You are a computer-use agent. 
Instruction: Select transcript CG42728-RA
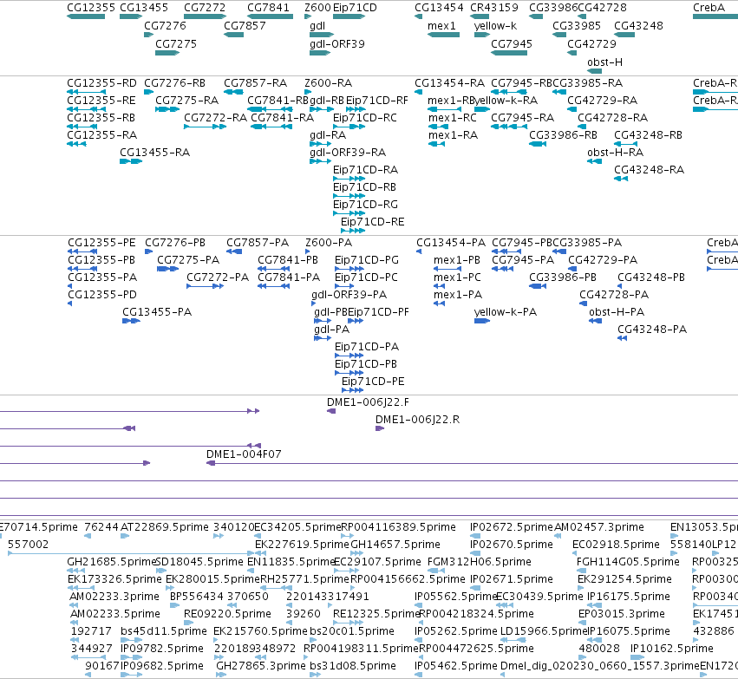[x=613, y=118]
